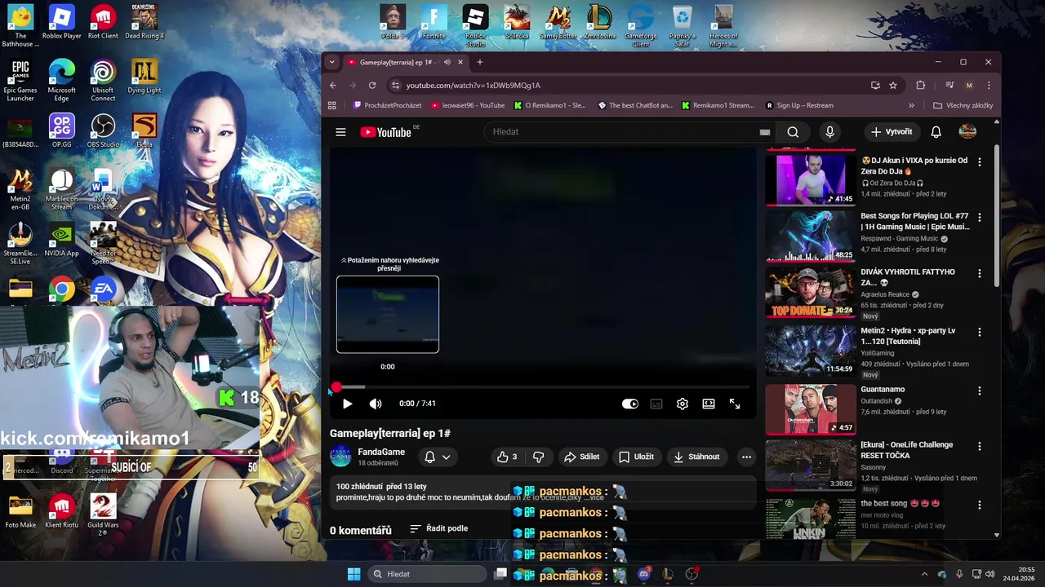
Task: Open options for Metin2 Hydra xp-party video
Action: 980,333
